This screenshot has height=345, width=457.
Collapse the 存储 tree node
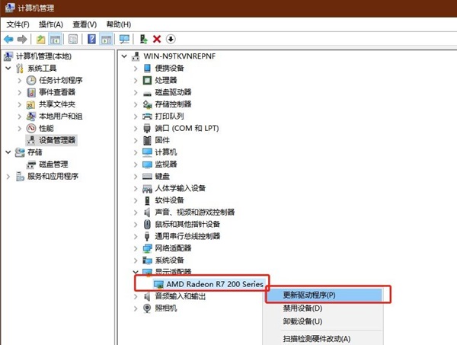pos(8,152)
